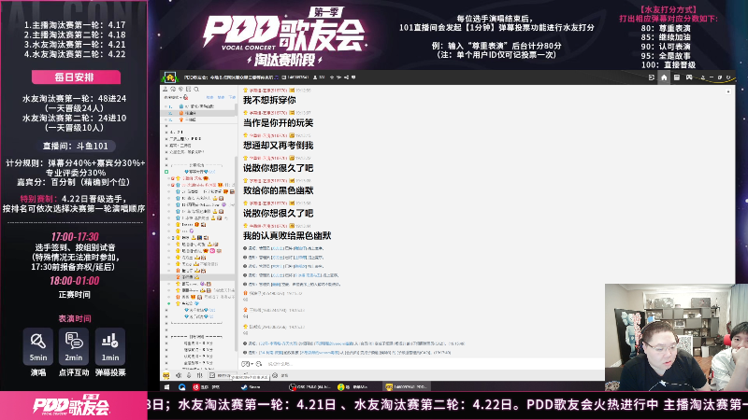Click the lyric line '败给你的黑色幽默'
Screen dimensions: 748x420
[278, 190]
